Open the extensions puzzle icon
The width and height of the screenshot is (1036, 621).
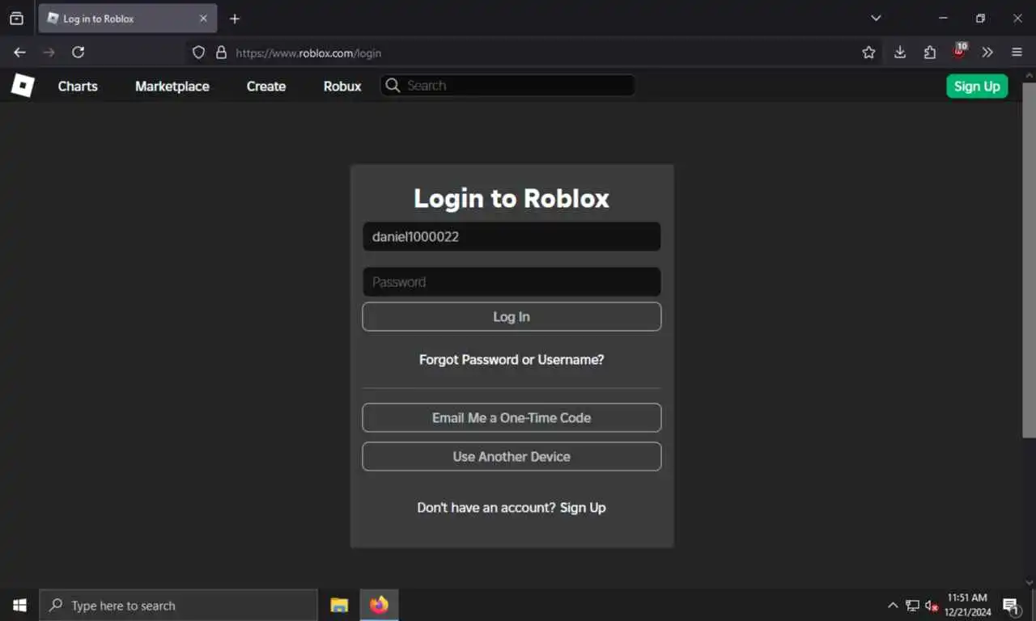(x=929, y=53)
